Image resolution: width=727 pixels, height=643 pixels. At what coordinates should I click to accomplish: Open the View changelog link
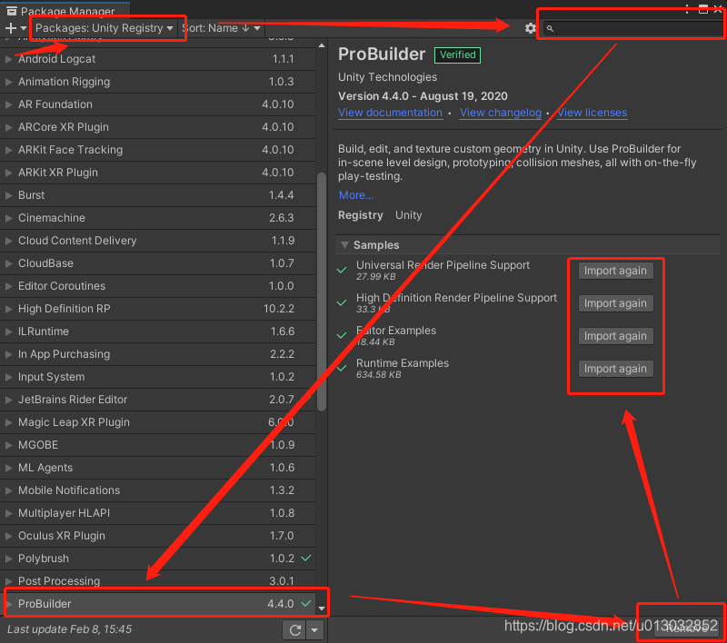coord(500,113)
